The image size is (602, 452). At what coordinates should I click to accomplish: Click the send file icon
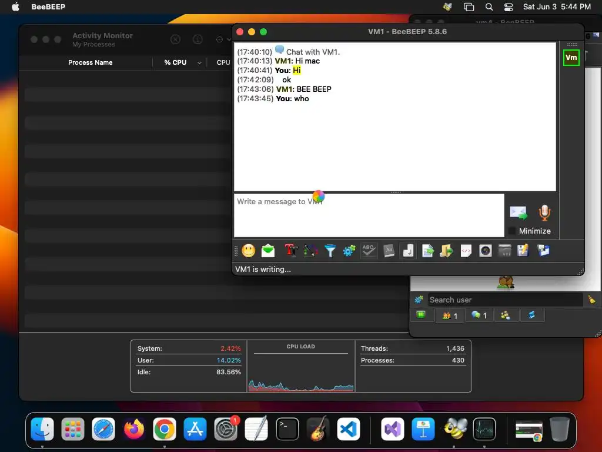[x=427, y=251]
